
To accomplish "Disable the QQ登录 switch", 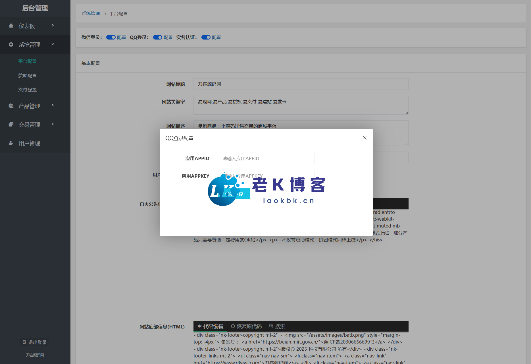I will tap(157, 37).
